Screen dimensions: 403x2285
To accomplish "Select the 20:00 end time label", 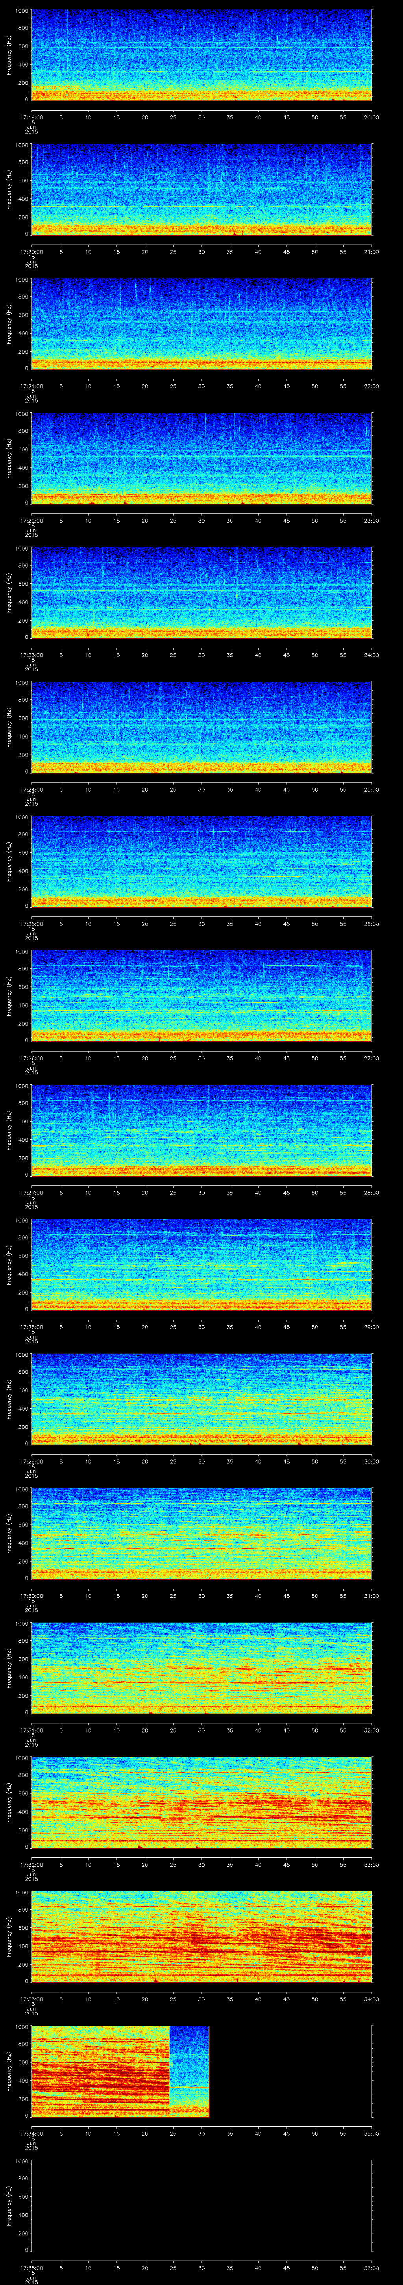I will [371, 117].
